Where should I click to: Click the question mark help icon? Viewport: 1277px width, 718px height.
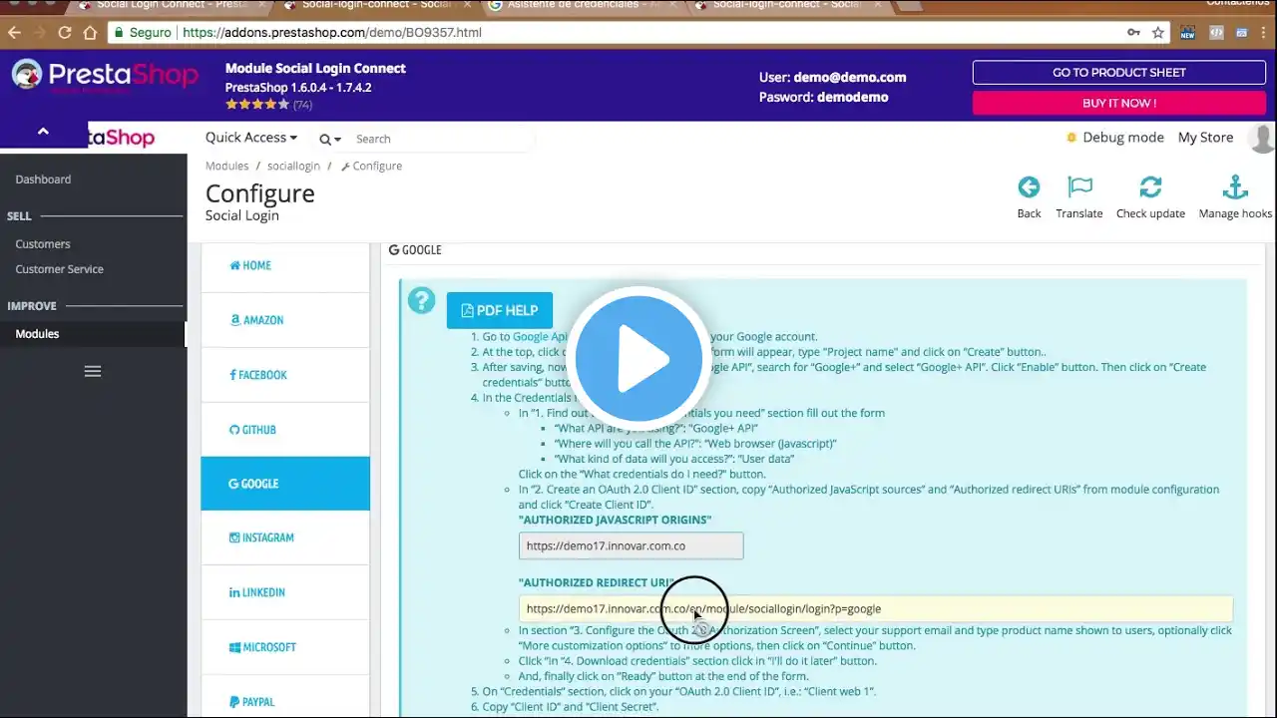pos(421,299)
